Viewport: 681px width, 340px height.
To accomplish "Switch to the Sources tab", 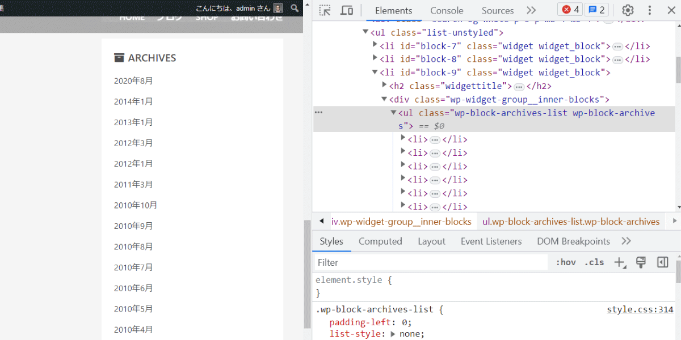I will (498, 10).
